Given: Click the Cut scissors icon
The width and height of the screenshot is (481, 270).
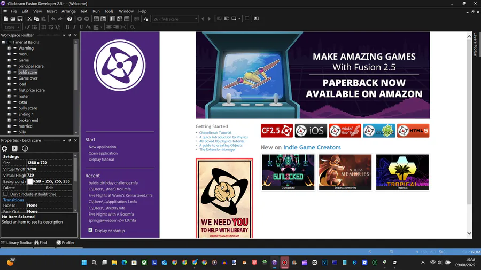Looking at the screenshot, I should click(30, 19).
